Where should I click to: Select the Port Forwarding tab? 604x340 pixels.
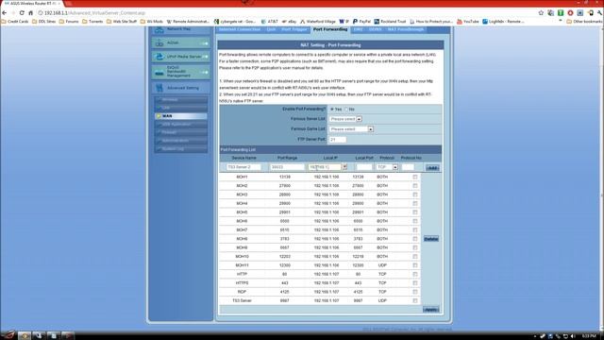coord(330,29)
